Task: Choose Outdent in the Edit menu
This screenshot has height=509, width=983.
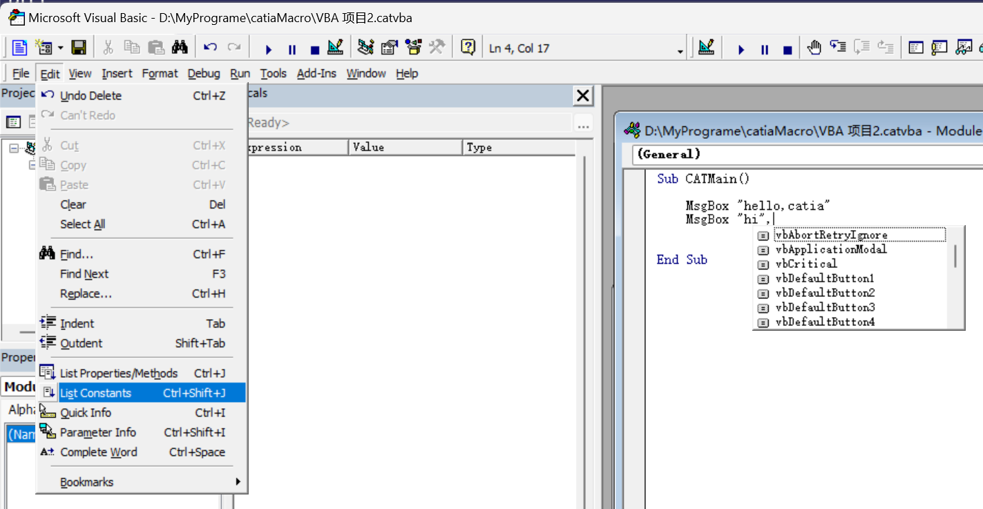Action: 142,343
